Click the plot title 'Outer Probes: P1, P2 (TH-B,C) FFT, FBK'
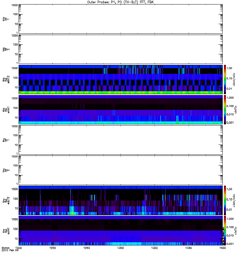This screenshot has width=241, height=257. click(121, 2)
